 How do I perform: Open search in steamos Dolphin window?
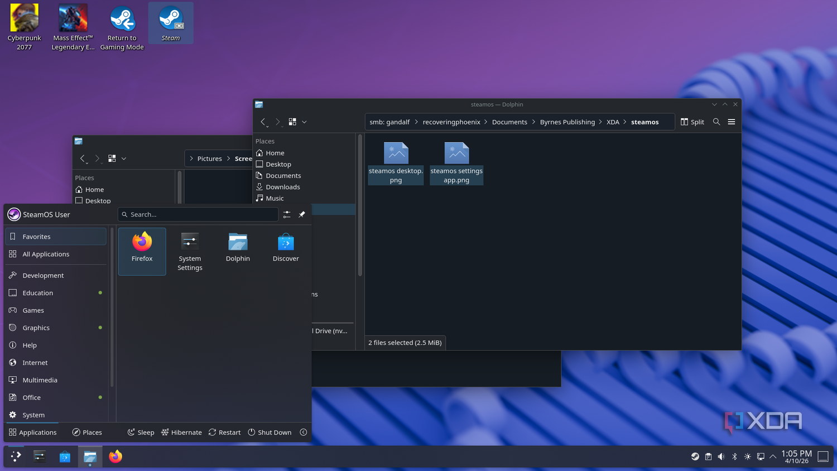[x=716, y=122]
